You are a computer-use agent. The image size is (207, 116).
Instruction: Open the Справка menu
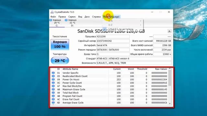coord(96,17)
